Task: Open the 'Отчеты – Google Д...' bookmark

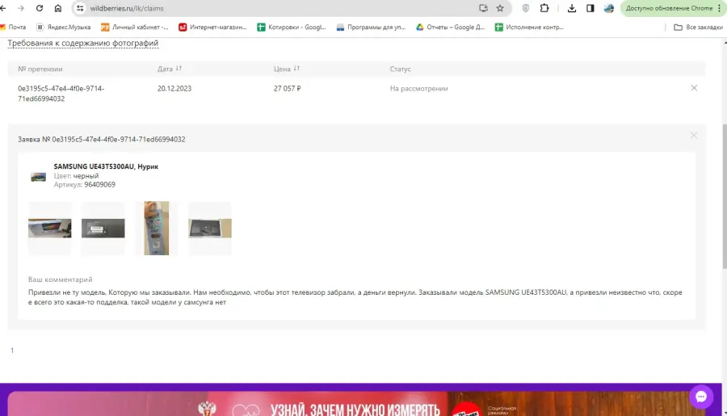Action: point(450,27)
